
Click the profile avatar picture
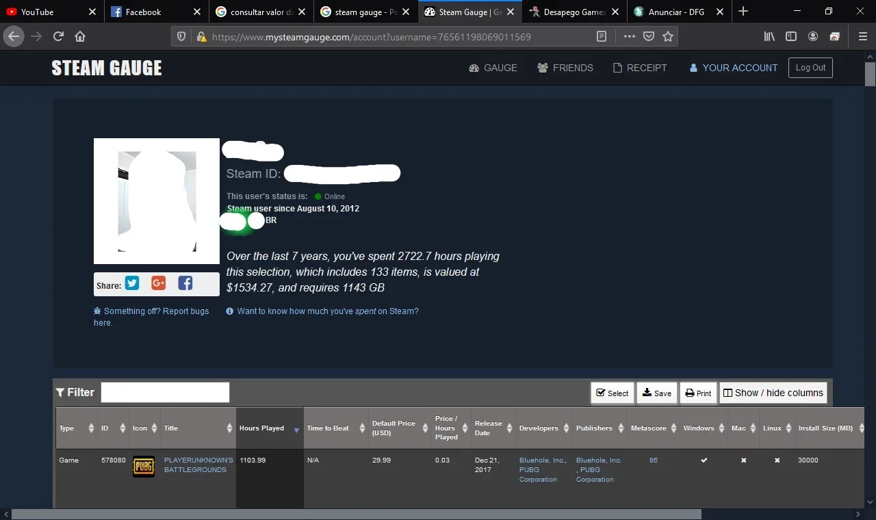(x=157, y=201)
